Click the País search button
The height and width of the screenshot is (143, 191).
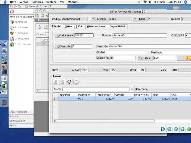(145, 58)
